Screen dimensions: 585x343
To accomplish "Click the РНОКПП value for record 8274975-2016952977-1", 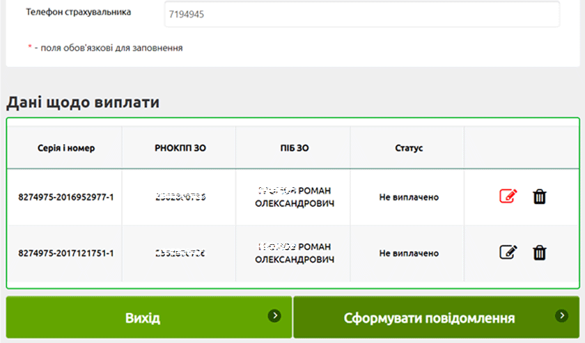I will tap(180, 197).
